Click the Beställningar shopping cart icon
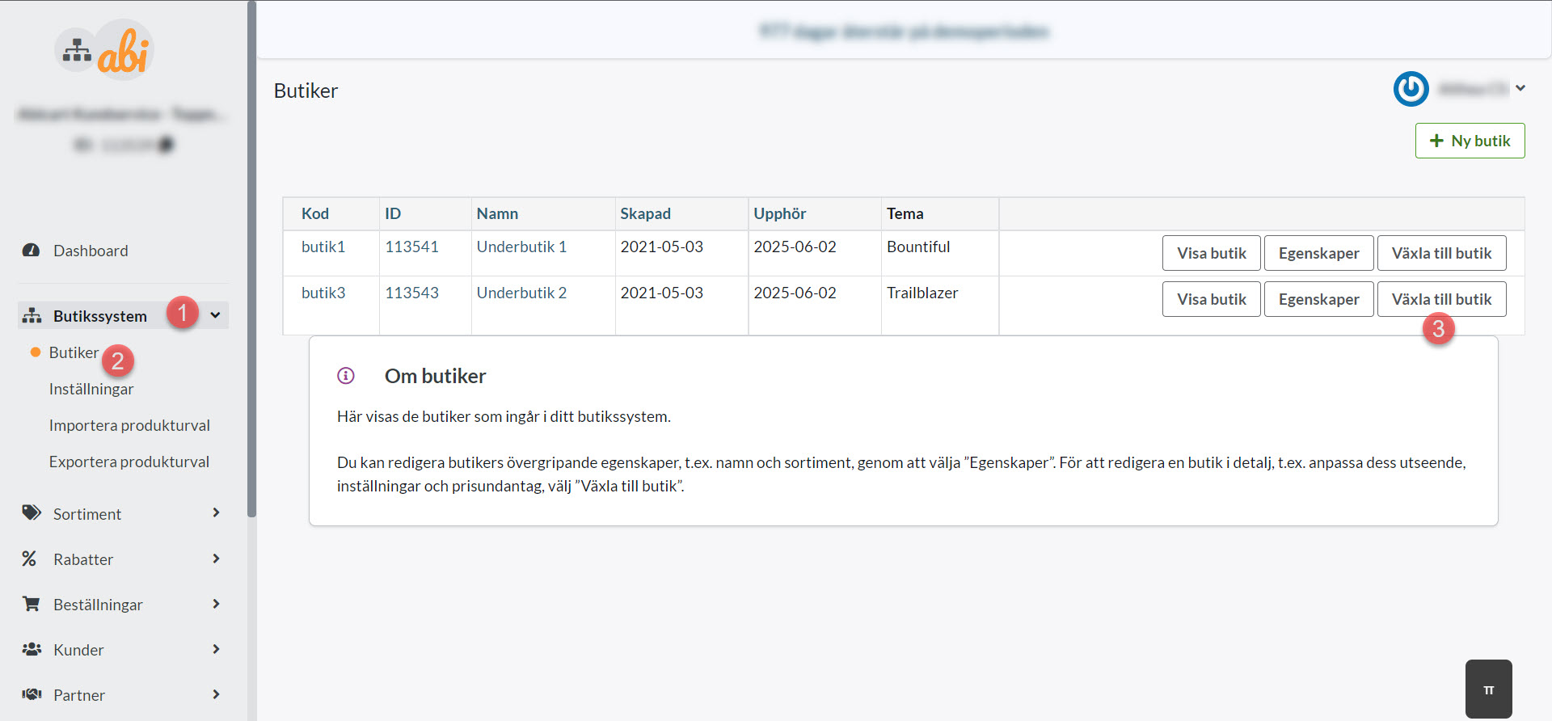The width and height of the screenshot is (1552, 721). (32, 604)
